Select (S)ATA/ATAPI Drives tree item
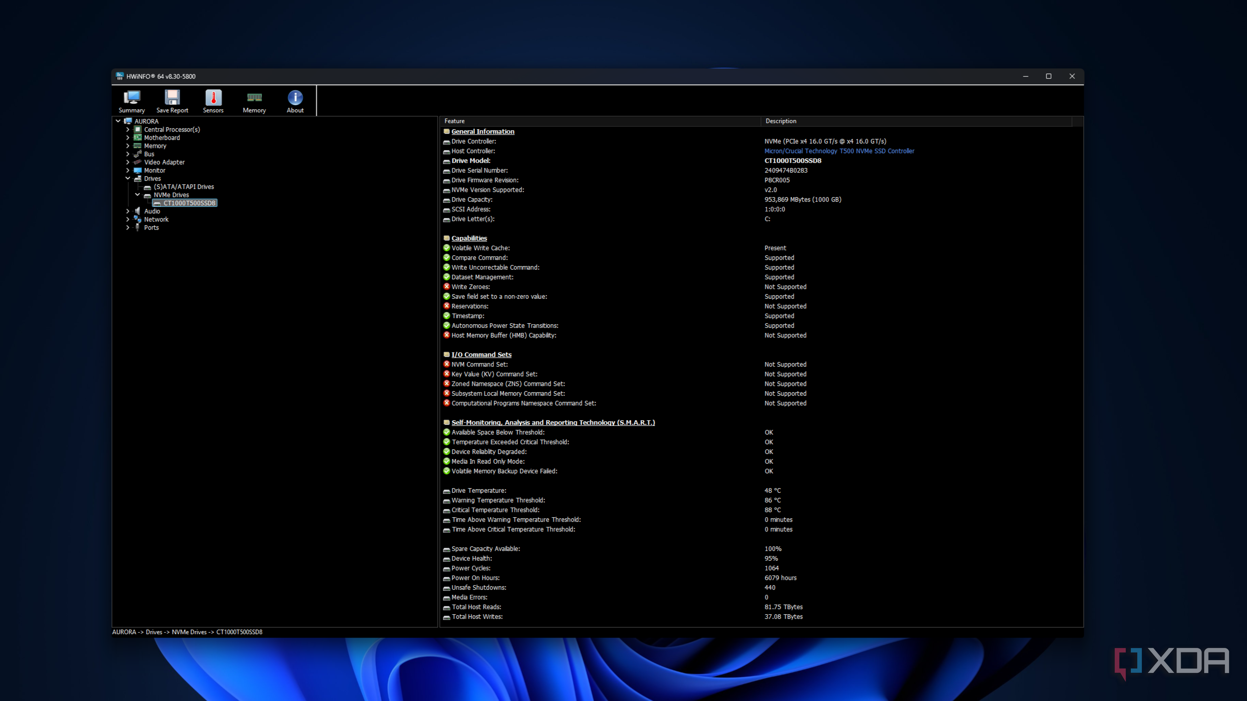The width and height of the screenshot is (1247, 701). tap(184, 186)
